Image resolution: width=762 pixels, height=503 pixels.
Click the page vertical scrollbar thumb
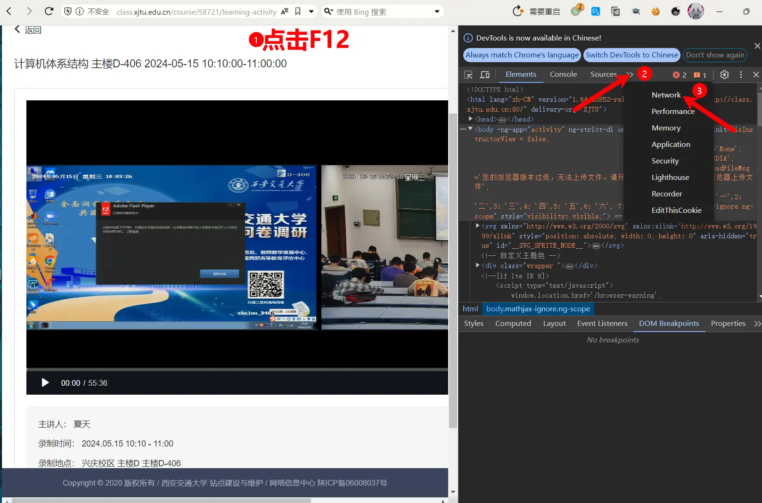point(453,270)
